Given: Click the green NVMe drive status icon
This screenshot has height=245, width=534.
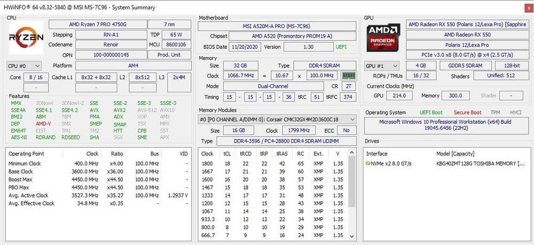Looking at the screenshot, I should pos(368,164).
